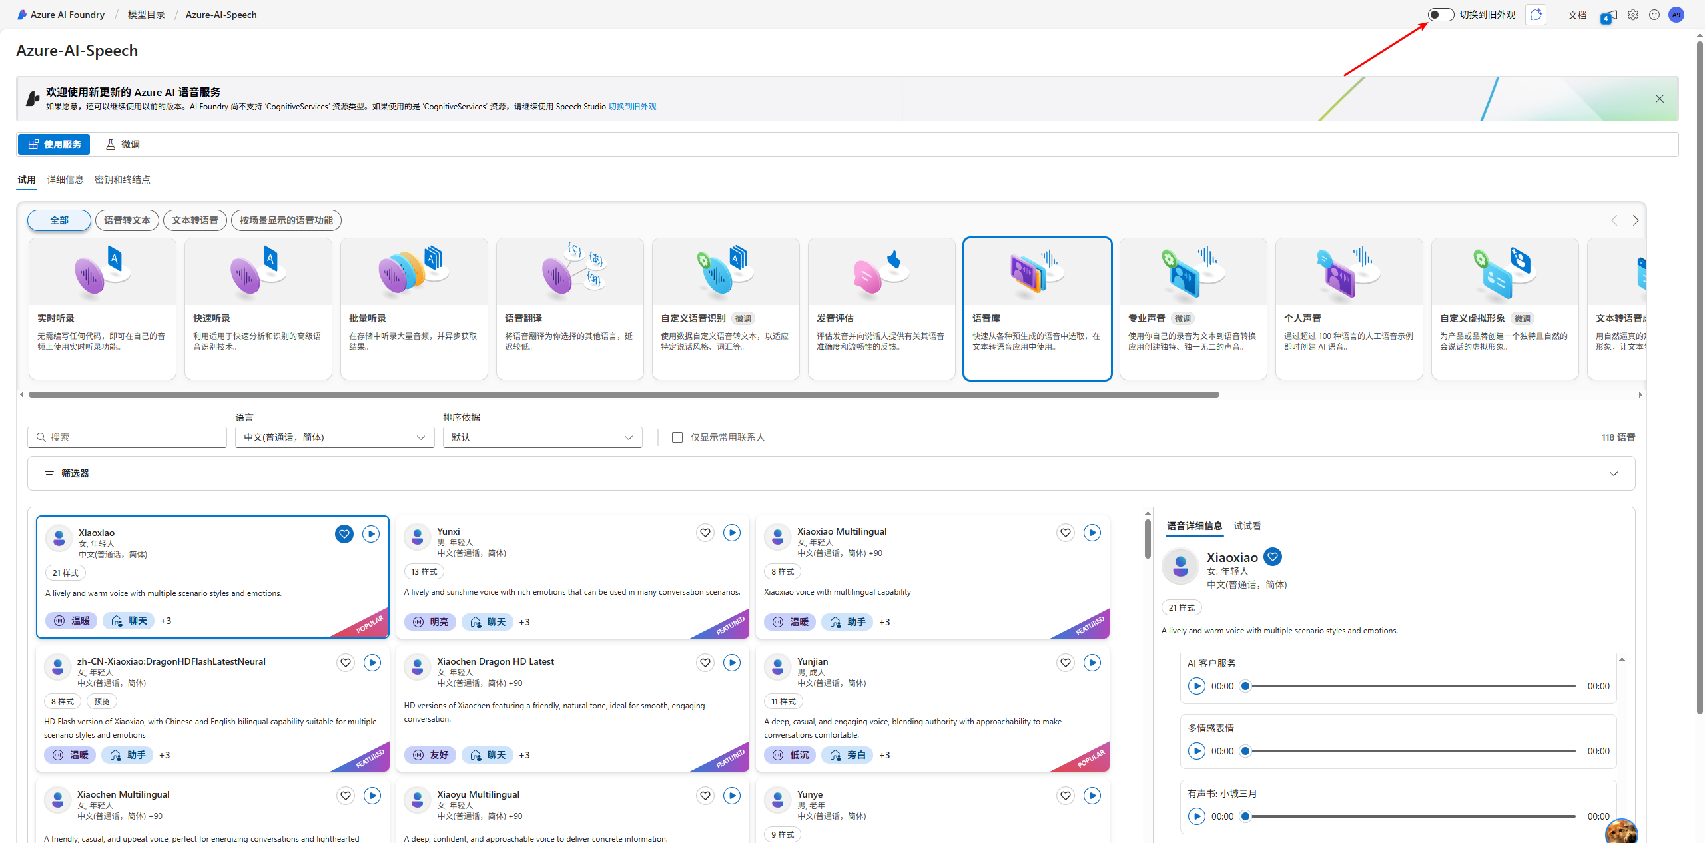Click the 搜索 voice search field
Image resolution: width=1705 pixels, height=843 pixels.
127,437
